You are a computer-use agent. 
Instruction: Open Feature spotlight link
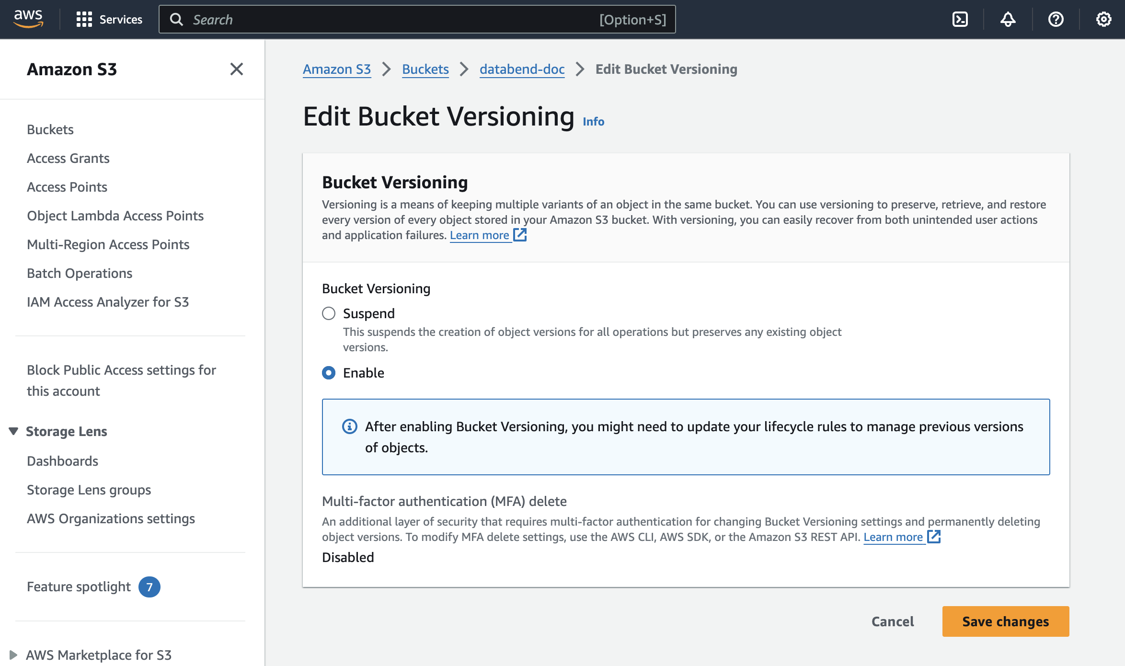tap(79, 587)
